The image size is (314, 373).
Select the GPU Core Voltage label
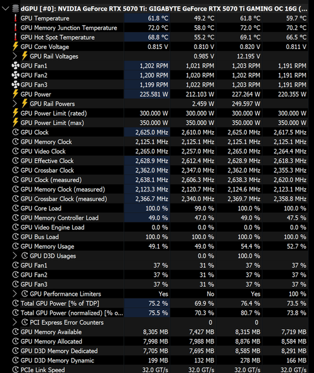pos(45,47)
